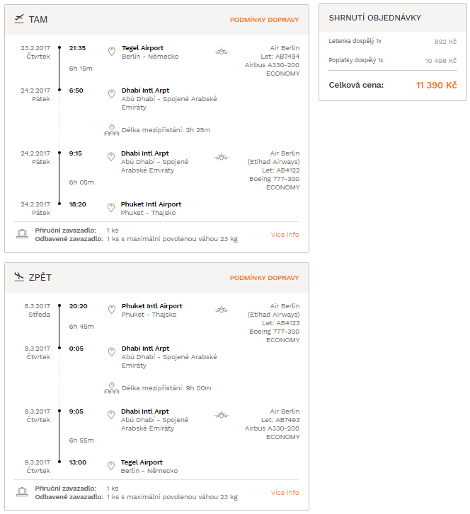Show Více info for return baggage
This screenshot has width=470, height=514.
(x=285, y=492)
